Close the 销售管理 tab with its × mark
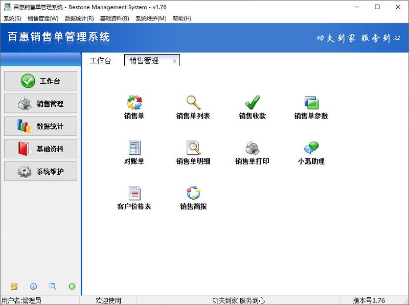This screenshot has width=409, height=305. pyautogui.click(x=175, y=60)
